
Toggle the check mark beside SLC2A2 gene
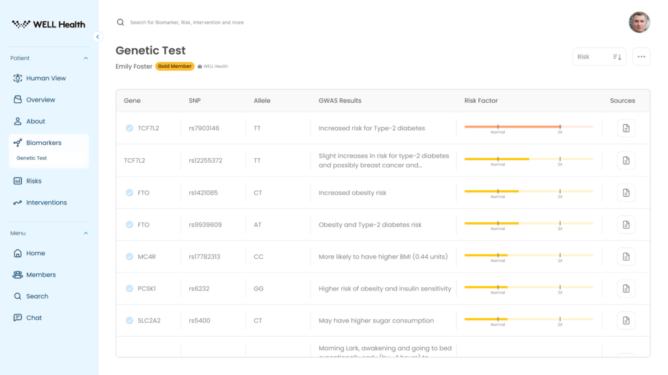click(130, 320)
